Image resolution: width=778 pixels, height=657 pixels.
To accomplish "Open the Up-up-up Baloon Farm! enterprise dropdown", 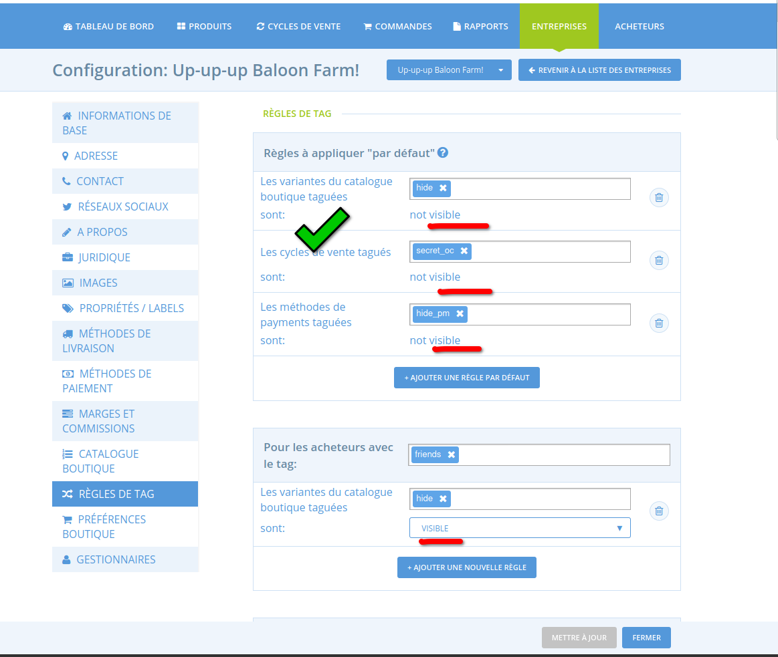I will tap(449, 70).
